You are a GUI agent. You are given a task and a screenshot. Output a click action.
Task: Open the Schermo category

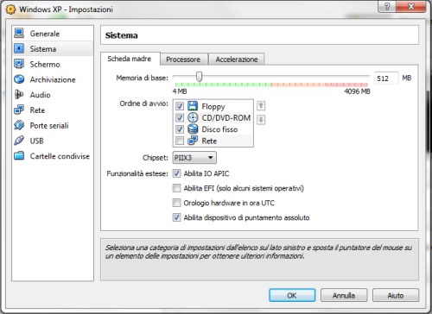53,64
